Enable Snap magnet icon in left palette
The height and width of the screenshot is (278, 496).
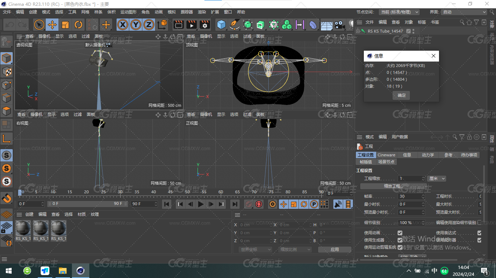[7, 198]
